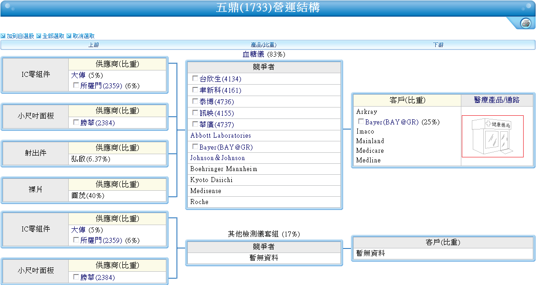Screen dimensions: 536x285
Task: Open the 華廣(4737) stock link
Action: pos(217,124)
